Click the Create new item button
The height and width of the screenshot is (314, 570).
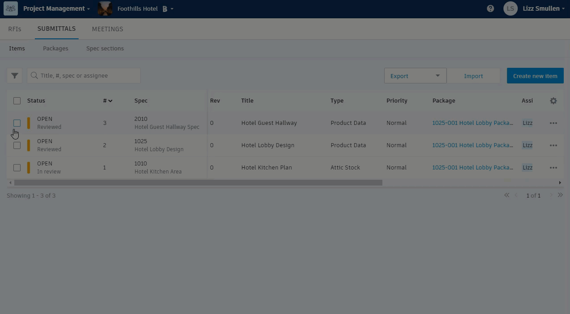point(535,76)
